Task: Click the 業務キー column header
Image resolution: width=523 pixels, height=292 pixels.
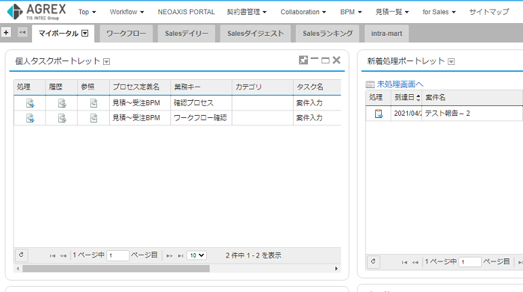Action: click(x=201, y=87)
